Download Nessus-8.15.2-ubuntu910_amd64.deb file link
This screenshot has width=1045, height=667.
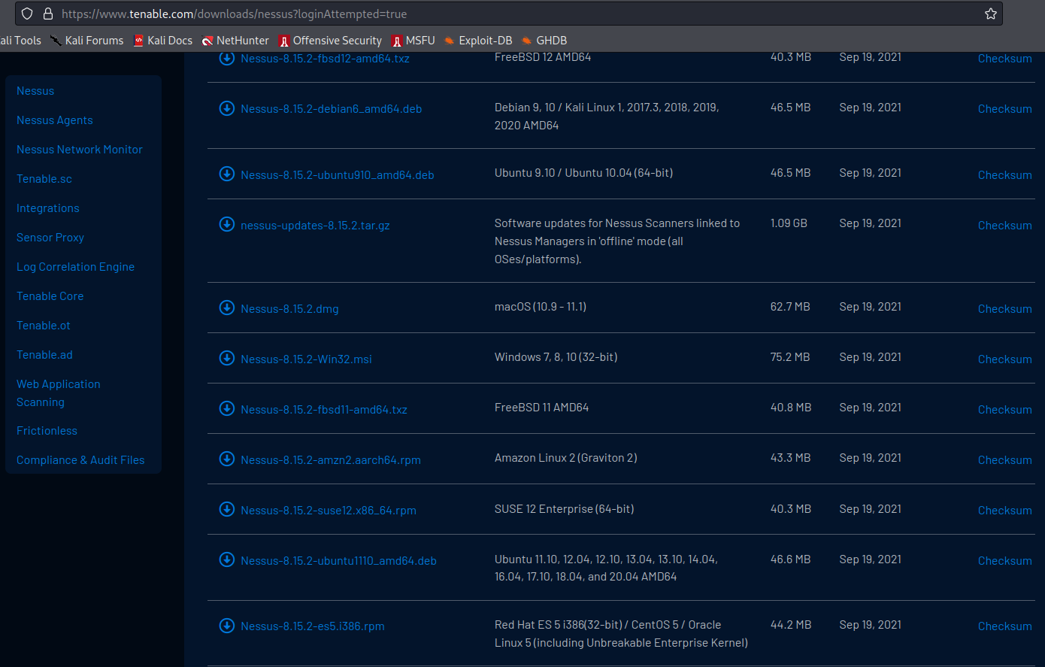click(x=338, y=175)
